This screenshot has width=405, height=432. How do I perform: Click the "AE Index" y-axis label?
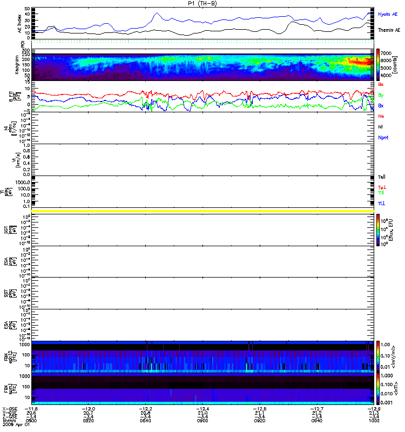(19, 24)
